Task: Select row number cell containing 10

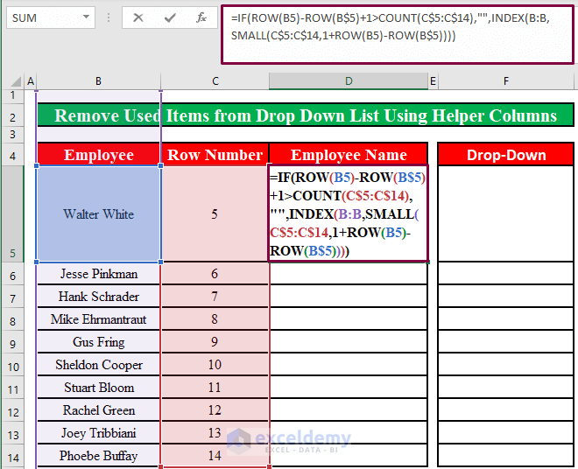Action: coord(215,365)
